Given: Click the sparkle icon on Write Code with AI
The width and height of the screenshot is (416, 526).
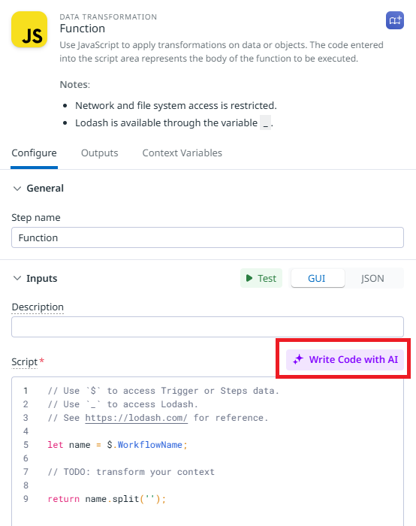Looking at the screenshot, I should pos(298,360).
